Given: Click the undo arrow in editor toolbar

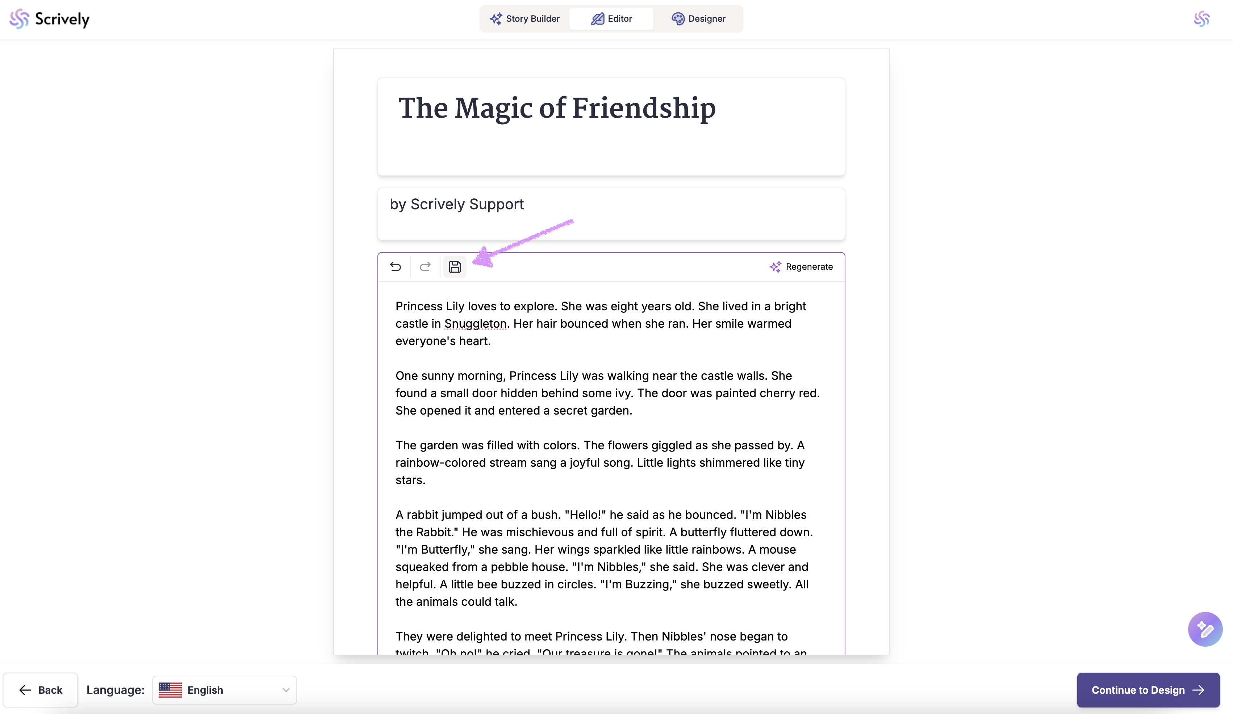Looking at the screenshot, I should click(395, 266).
